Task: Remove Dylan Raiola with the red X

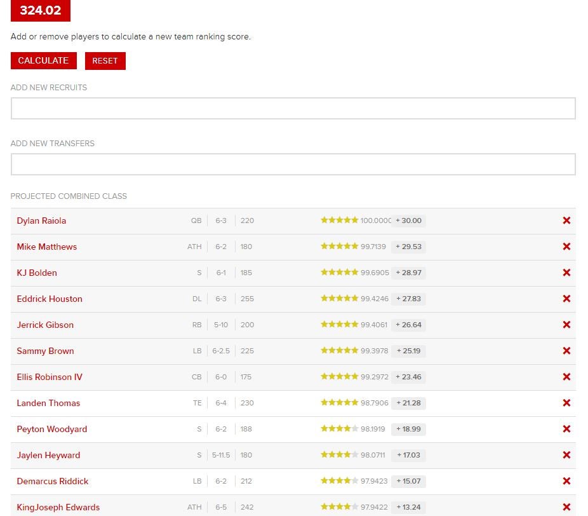Action: point(566,221)
